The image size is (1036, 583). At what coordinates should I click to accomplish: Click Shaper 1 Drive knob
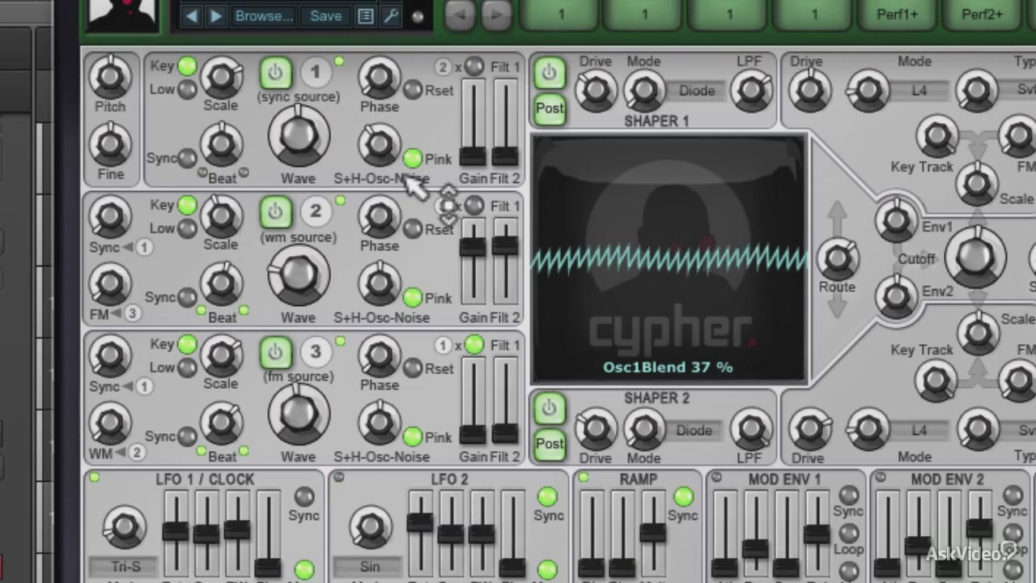point(596,90)
